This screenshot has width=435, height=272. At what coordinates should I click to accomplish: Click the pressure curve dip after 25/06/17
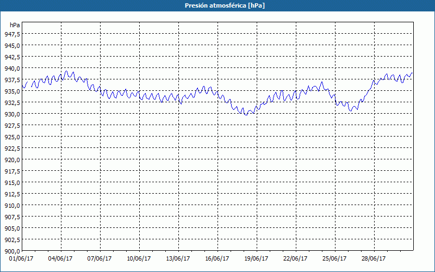click(351, 111)
